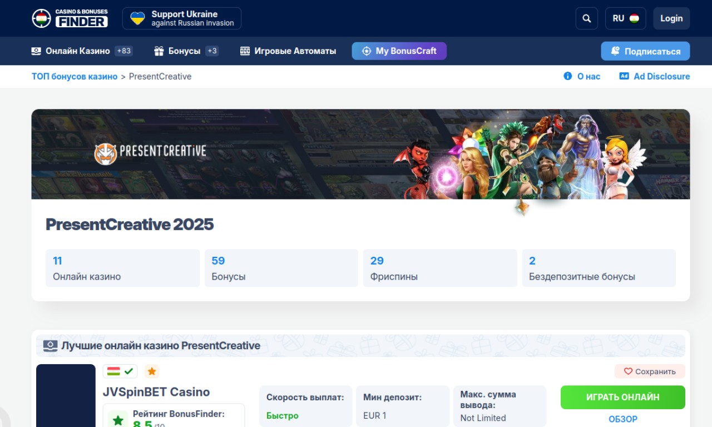This screenshot has width=712, height=427.
Task: Click the +3 badge next to Бонусы
Action: coord(212,51)
